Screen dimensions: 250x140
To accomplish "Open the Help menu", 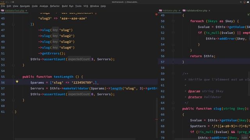I will (x=103, y=6).
